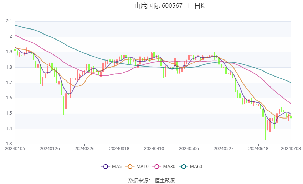Click the 20240506 date axis label
Viewport: 303px width, 184px height.
point(188,148)
